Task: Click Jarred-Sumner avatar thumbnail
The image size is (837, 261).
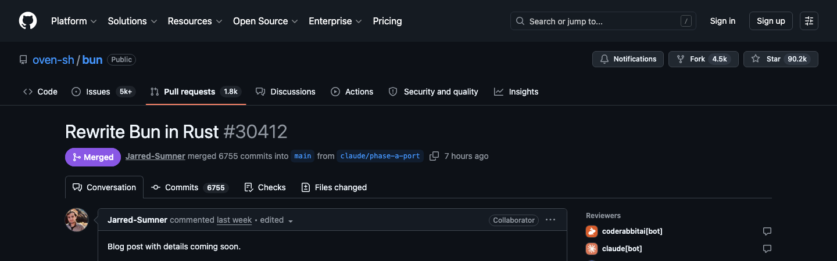Action: click(x=77, y=220)
